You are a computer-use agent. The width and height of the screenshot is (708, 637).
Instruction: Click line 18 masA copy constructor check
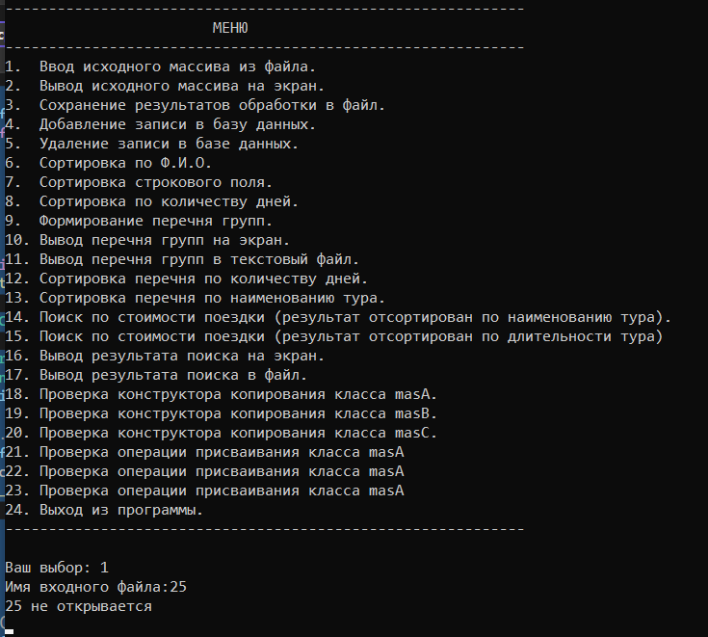pos(222,394)
